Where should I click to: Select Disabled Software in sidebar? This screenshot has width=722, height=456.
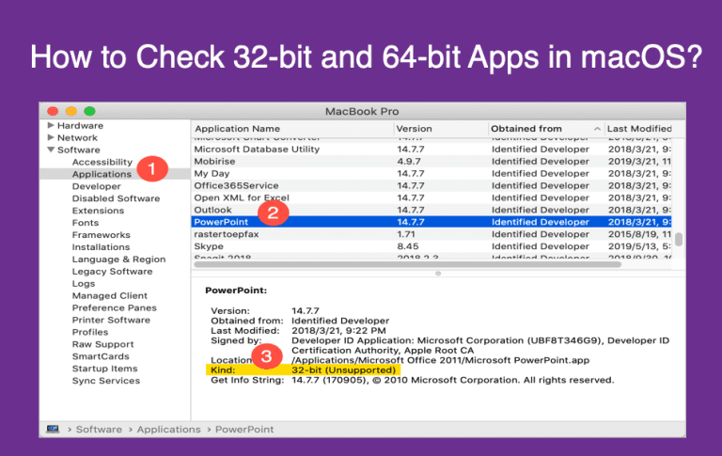(x=116, y=198)
